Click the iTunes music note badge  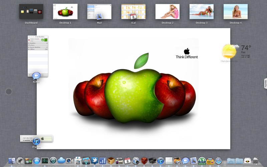point(36,141)
